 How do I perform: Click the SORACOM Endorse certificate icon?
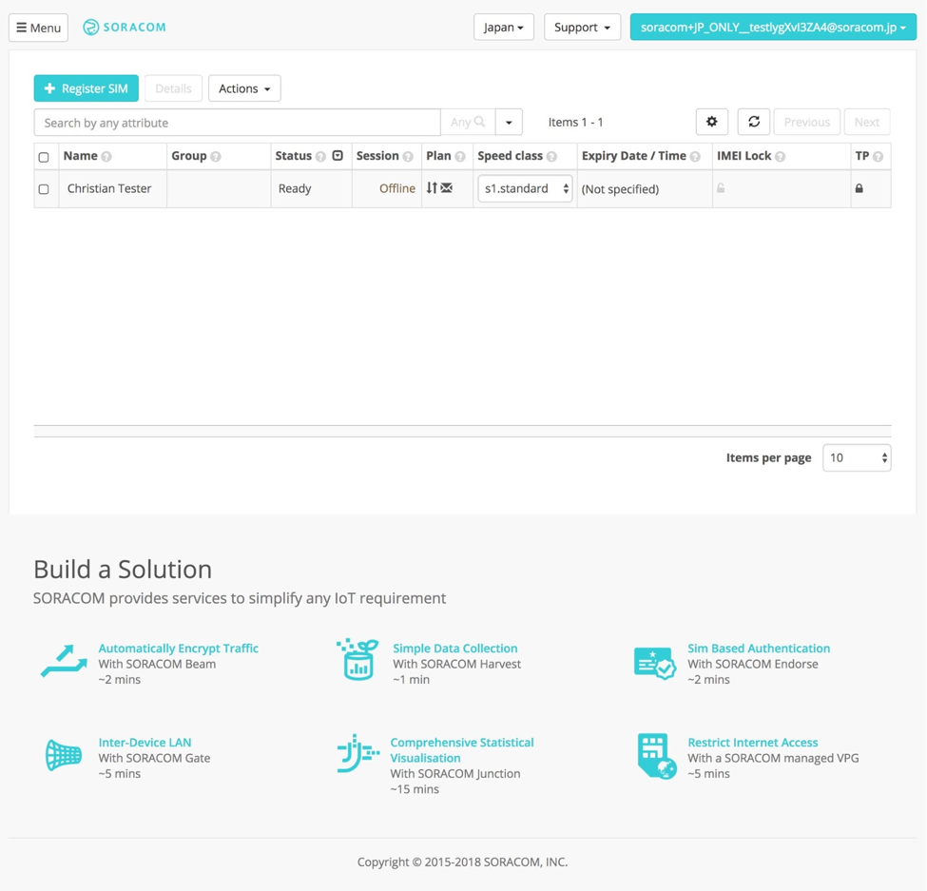click(x=654, y=663)
